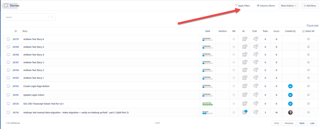Click the Stories page header icon
The image size is (320, 129).
tap(6, 5)
